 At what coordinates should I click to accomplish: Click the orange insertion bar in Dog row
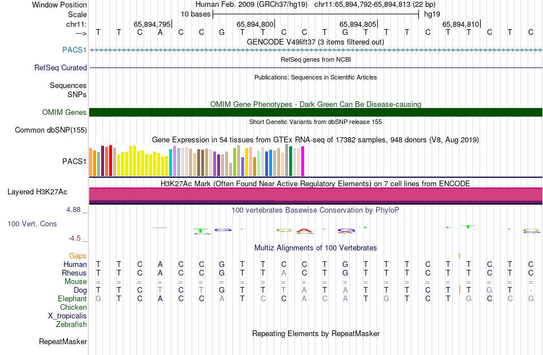460,289
